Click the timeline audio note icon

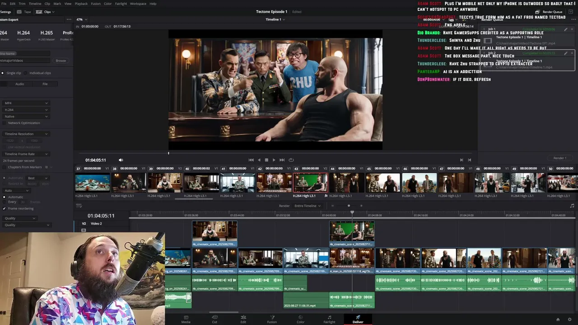coord(572,206)
